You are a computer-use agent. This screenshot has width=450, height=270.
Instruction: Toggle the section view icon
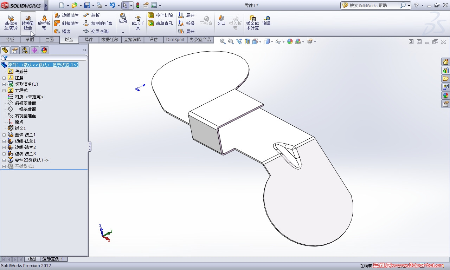pyautogui.click(x=247, y=41)
